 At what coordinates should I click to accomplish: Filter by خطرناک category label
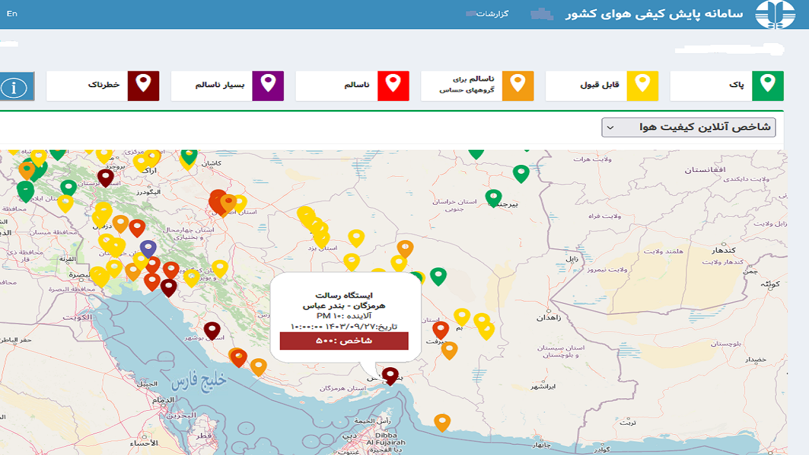pyautogui.click(x=104, y=84)
